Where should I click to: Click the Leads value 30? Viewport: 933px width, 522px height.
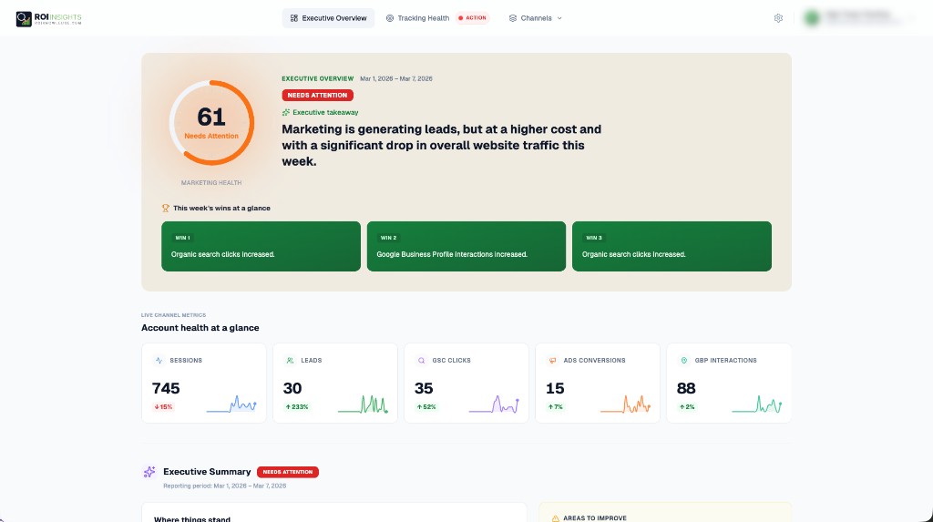click(292, 388)
